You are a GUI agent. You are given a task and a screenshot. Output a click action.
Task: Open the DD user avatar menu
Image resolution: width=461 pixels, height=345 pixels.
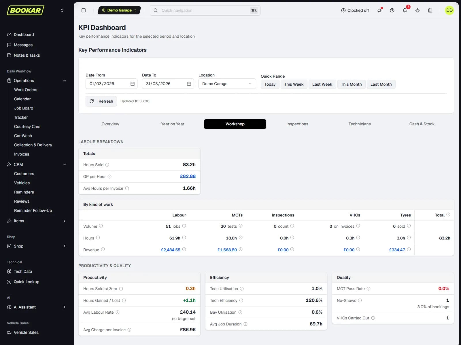point(449,10)
